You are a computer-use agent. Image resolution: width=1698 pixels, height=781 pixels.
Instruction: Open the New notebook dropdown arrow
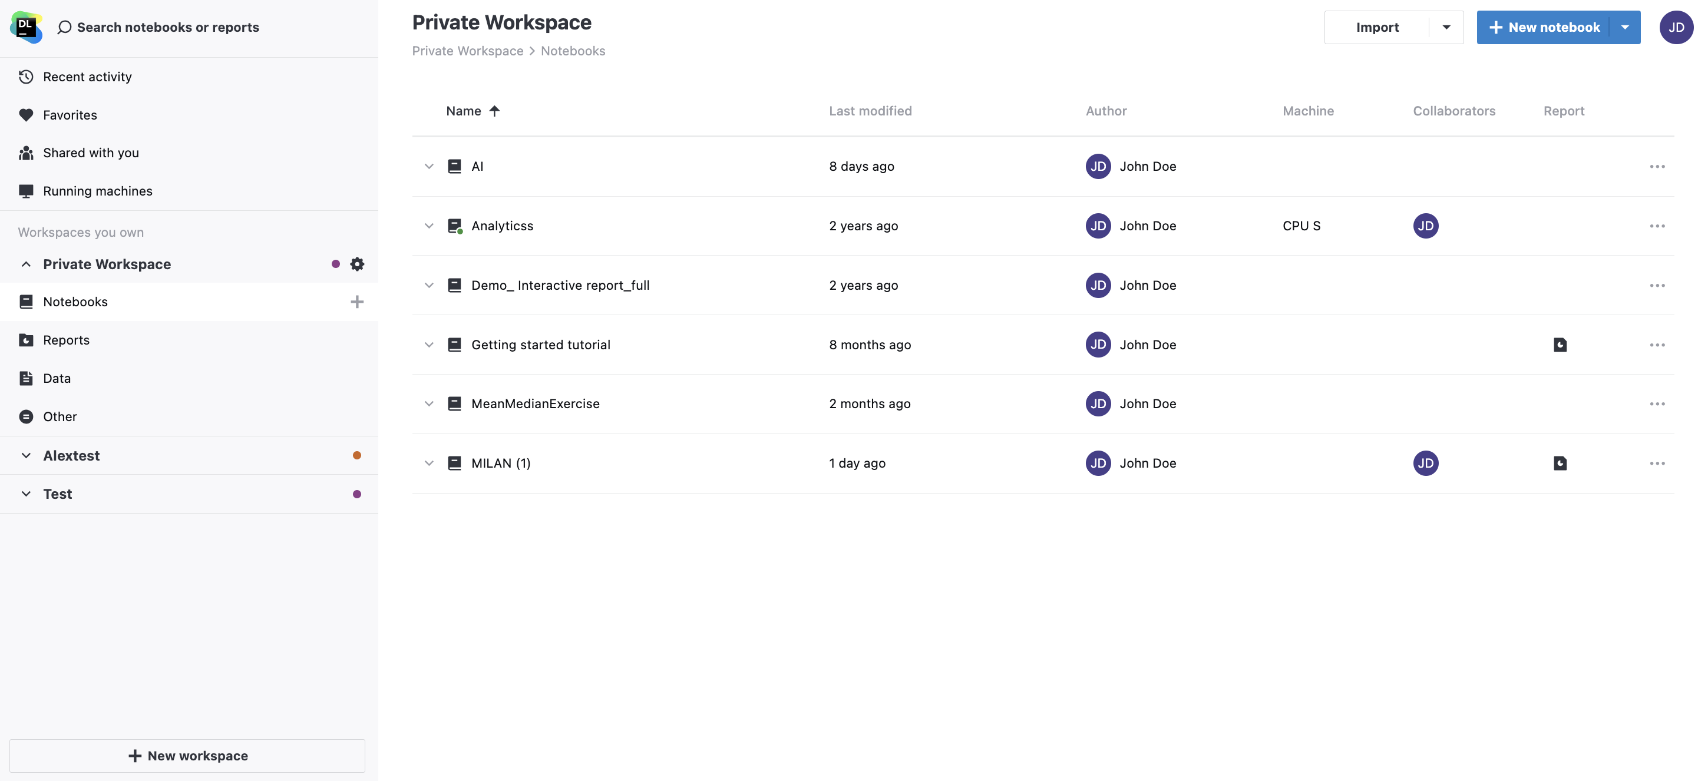coord(1626,27)
